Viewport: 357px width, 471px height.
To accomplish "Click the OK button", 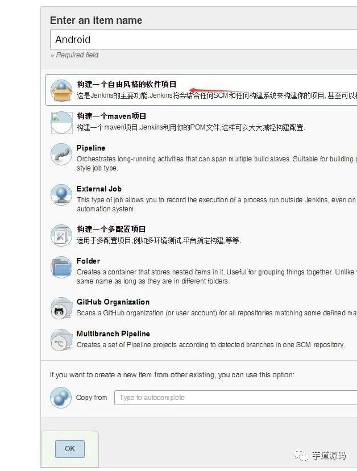I will pos(70,449).
